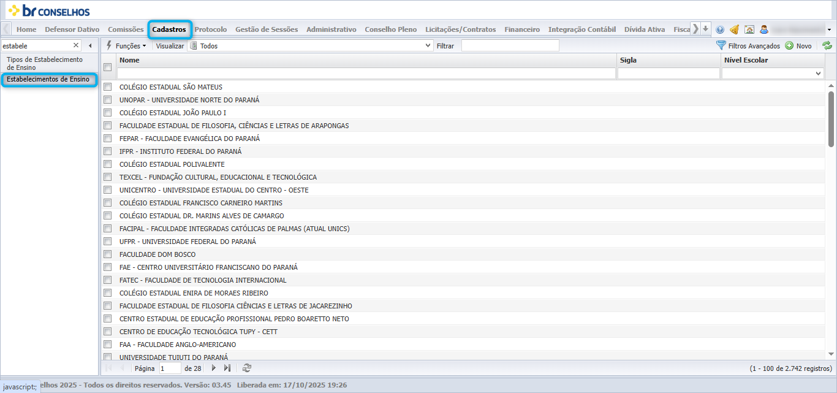This screenshot has width=837, height=393.
Task: Jump to the last page of records
Action: [x=227, y=368]
